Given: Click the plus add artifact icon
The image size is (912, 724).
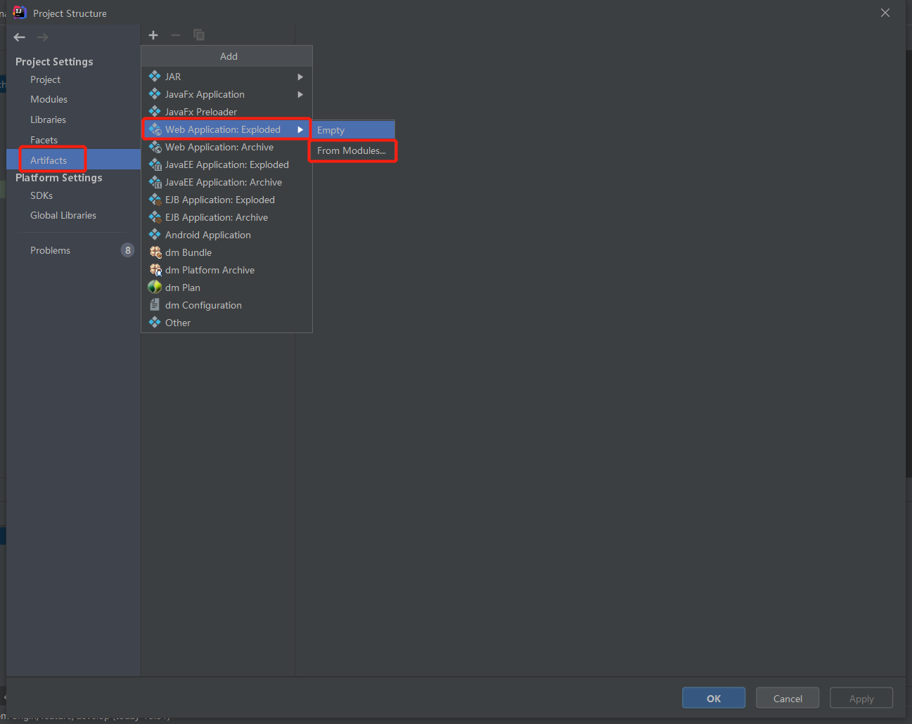Looking at the screenshot, I should click(153, 35).
